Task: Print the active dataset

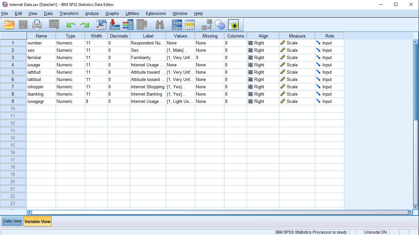Action: 37,24
